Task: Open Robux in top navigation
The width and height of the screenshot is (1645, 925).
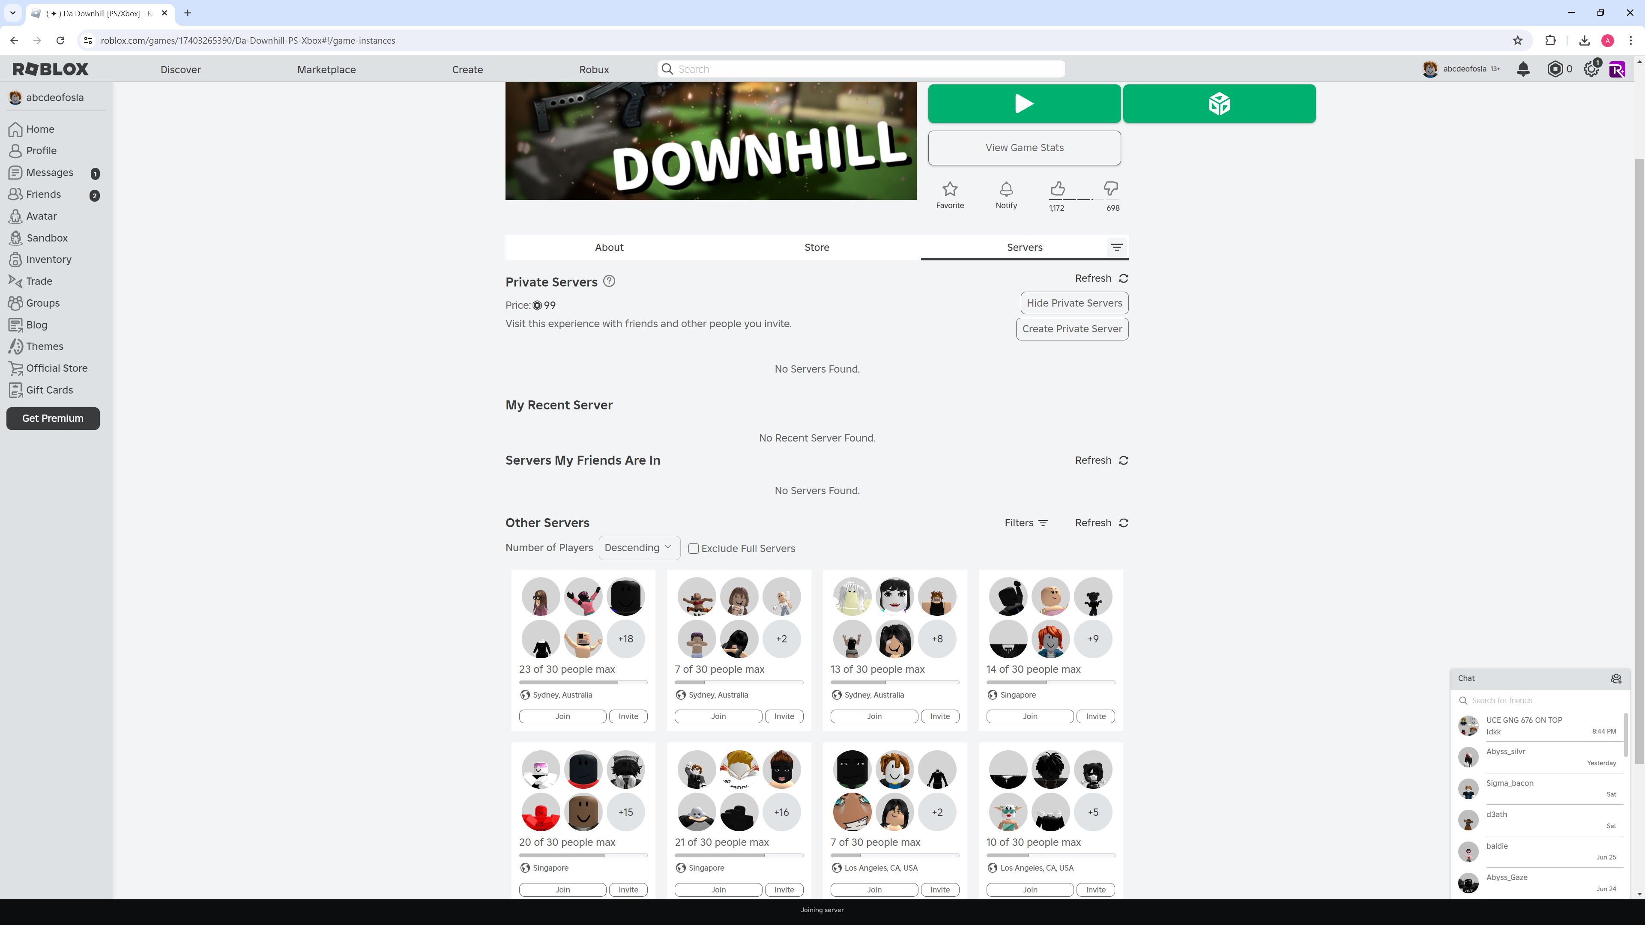Action: pos(594,69)
